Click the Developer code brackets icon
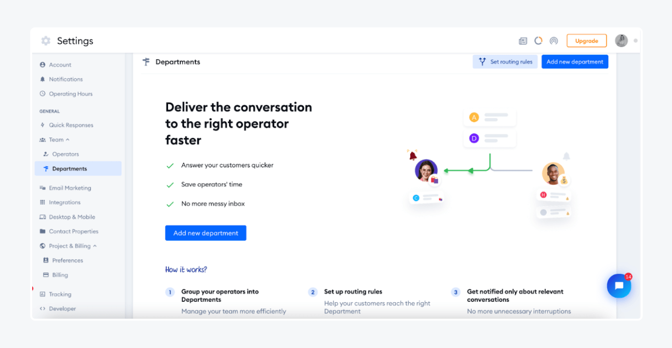Screen dimensions: 672x348 pos(42,309)
